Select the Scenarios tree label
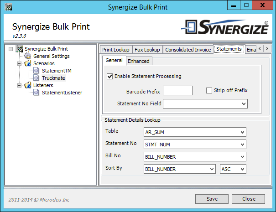This screenshot has height=212, width=276. click(44, 63)
